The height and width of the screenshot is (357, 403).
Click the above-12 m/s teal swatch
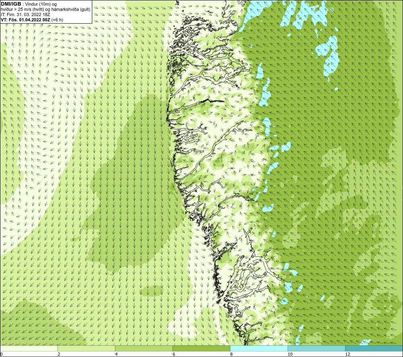(374, 348)
